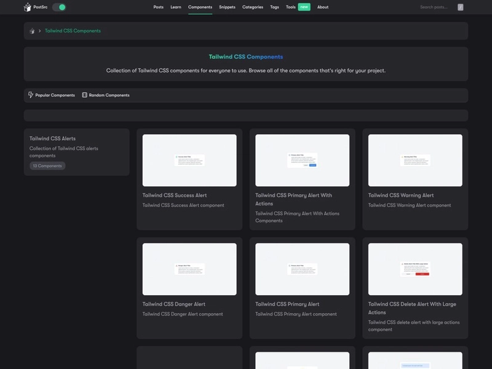The image size is (492, 369).
Task: Select the Components nav tab
Action: click(x=200, y=7)
